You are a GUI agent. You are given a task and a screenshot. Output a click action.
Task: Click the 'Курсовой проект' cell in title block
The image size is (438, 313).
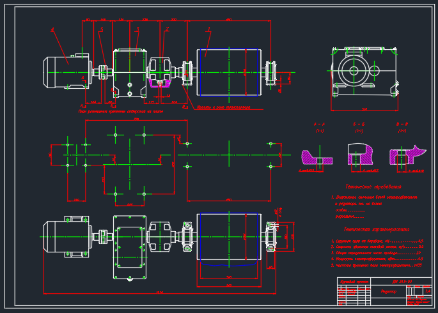[x=354, y=282]
